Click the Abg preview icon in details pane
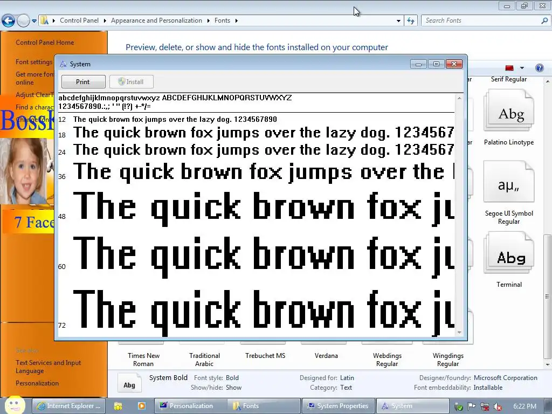 [129, 383]
